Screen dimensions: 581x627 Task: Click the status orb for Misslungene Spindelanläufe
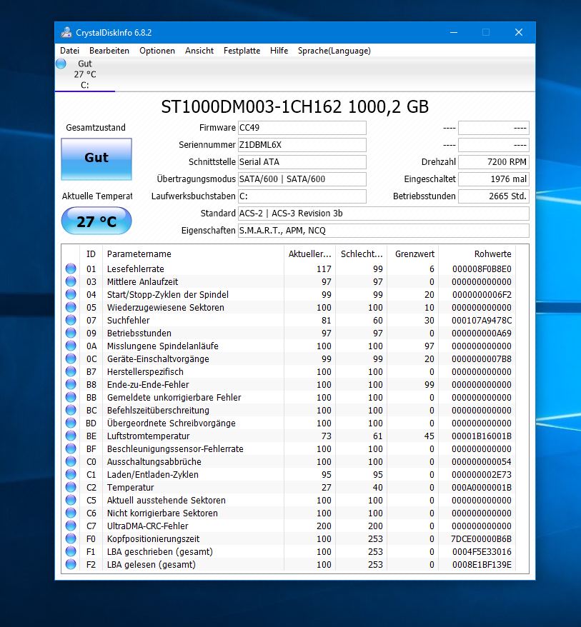(x=71, y=346)
